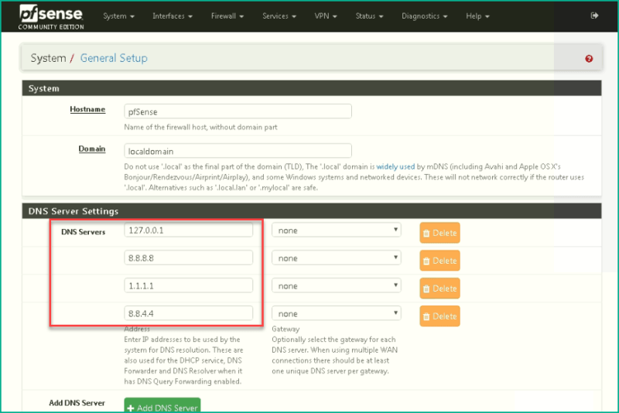The width and height of the screenshot is (619, 413).
Task: Click the 'Add DNS Server' row label
Action: point(77,403)
